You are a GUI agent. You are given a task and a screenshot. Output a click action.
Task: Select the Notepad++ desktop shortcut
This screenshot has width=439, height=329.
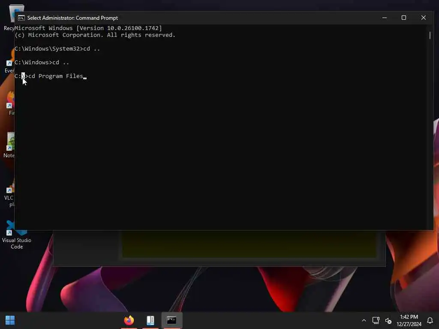(9, 145)
